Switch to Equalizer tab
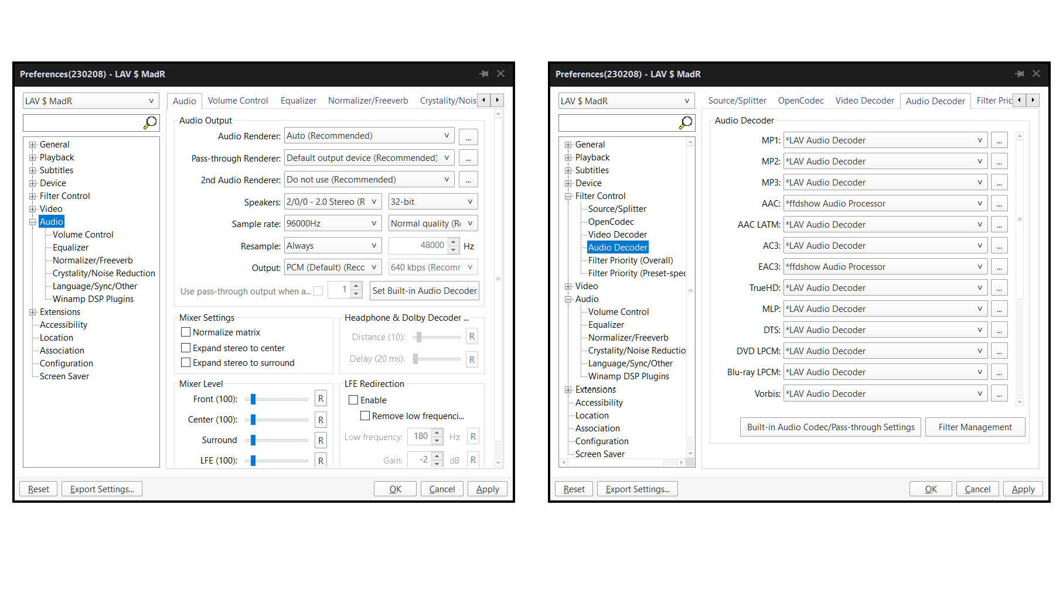 tap(298, 101)
